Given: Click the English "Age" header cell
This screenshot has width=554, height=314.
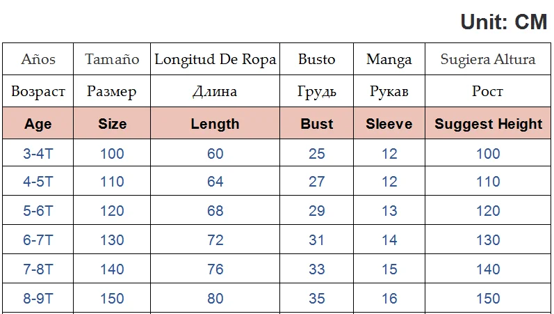Looking at the screenshot, I should tap(38, 124).
